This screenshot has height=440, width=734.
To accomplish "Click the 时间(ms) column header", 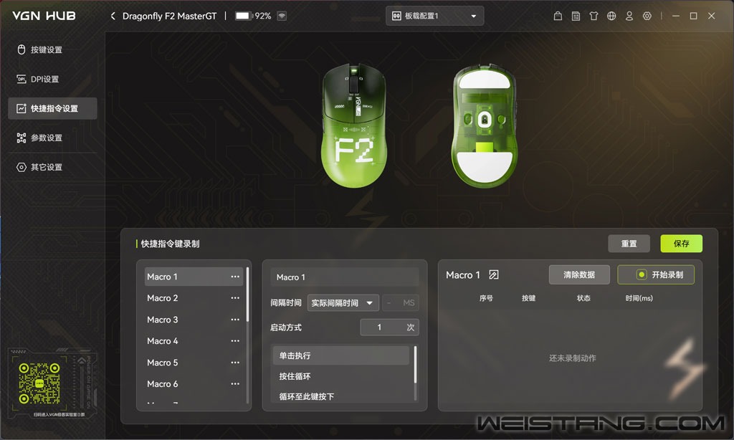I will [639, 298].
